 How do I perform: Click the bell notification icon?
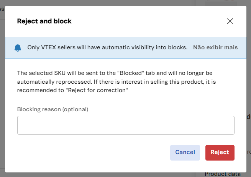(x=18, y=48)
